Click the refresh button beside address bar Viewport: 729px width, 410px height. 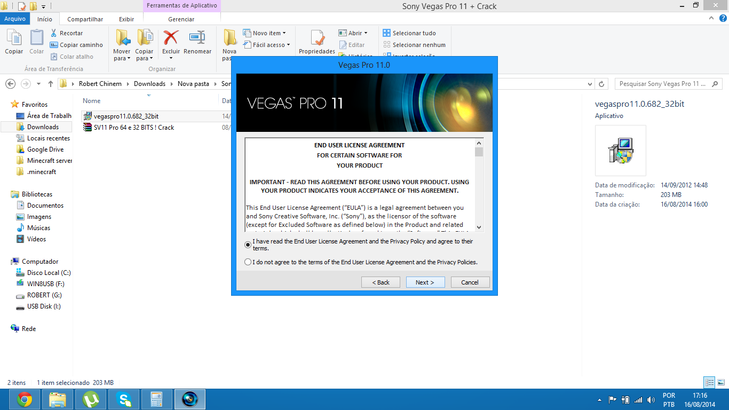pyautogui.click(x=601, y=84)
